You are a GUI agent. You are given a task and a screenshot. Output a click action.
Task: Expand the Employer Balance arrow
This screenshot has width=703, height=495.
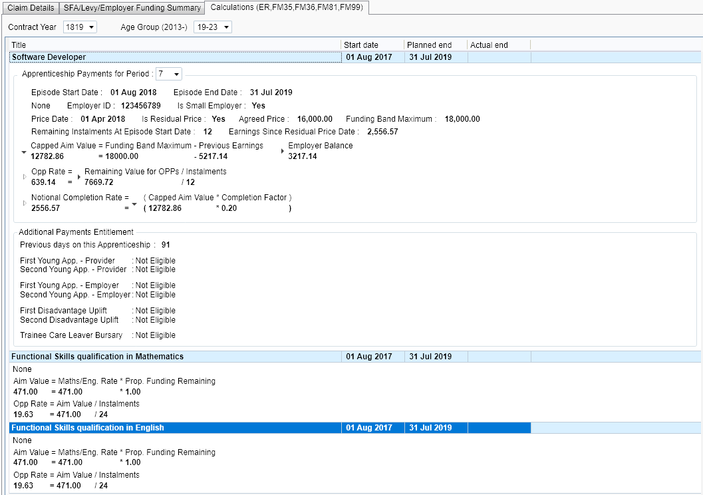click(x=283, y=152)
